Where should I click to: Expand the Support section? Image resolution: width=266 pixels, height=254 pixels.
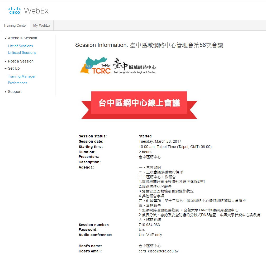13,92
